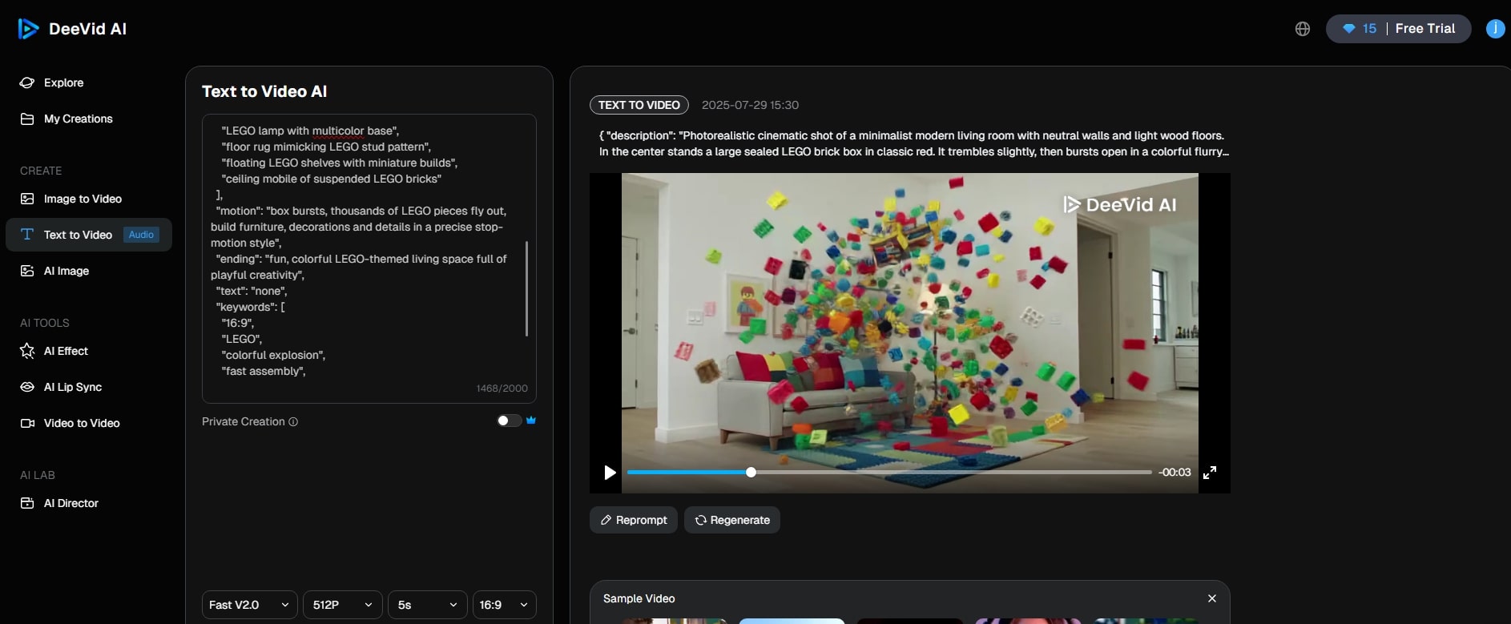
Task: Click the -00:03 remaining time
Action: click(x=1175, y=473)
